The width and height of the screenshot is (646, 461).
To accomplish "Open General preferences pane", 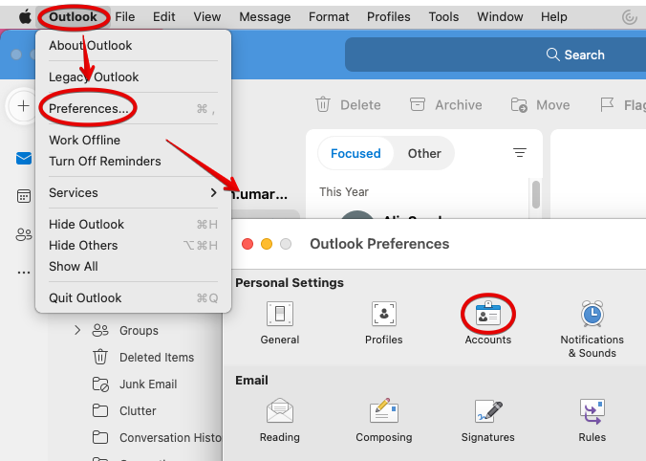I will (x=280, y=314).
